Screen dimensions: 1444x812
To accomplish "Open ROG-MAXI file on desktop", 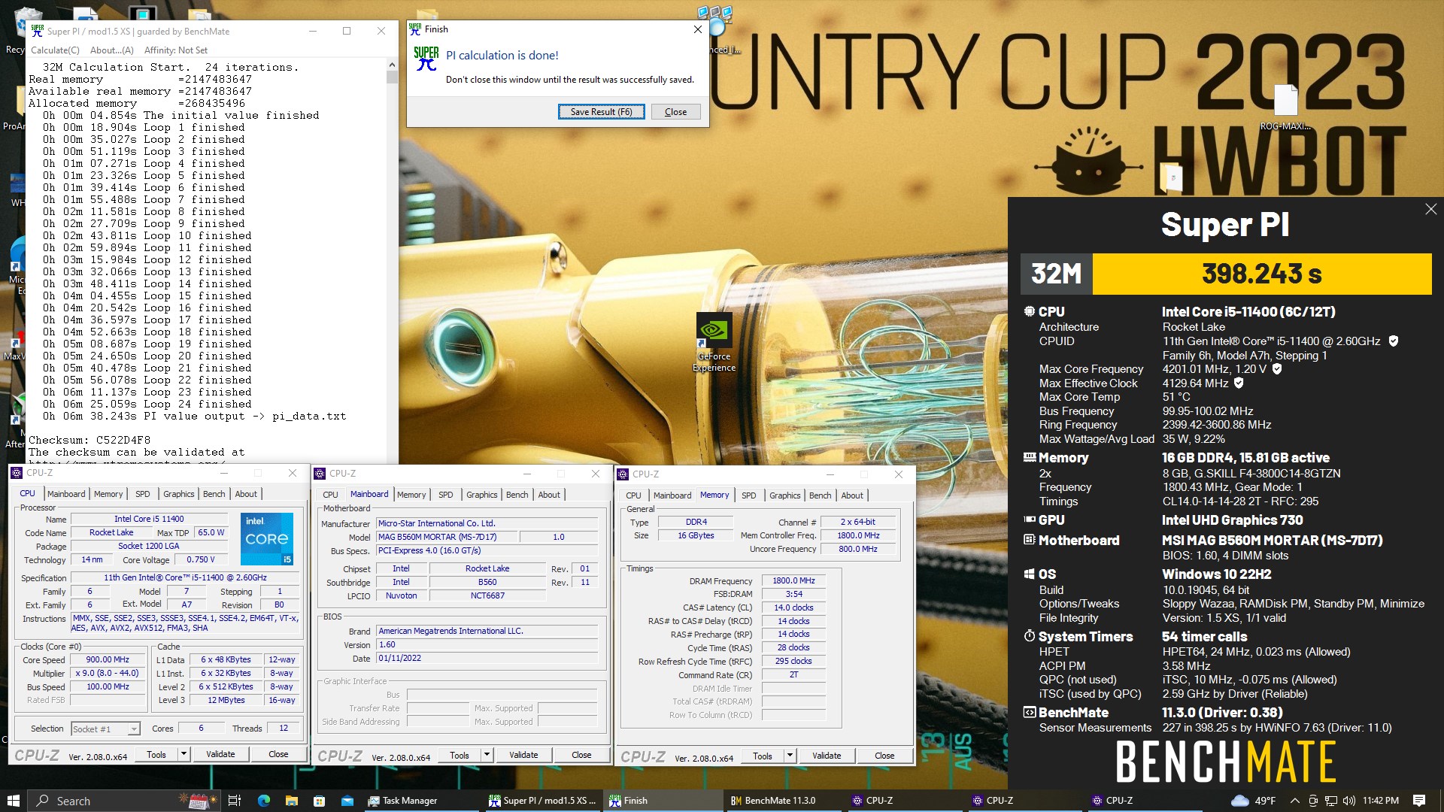I will point(1285,108).
